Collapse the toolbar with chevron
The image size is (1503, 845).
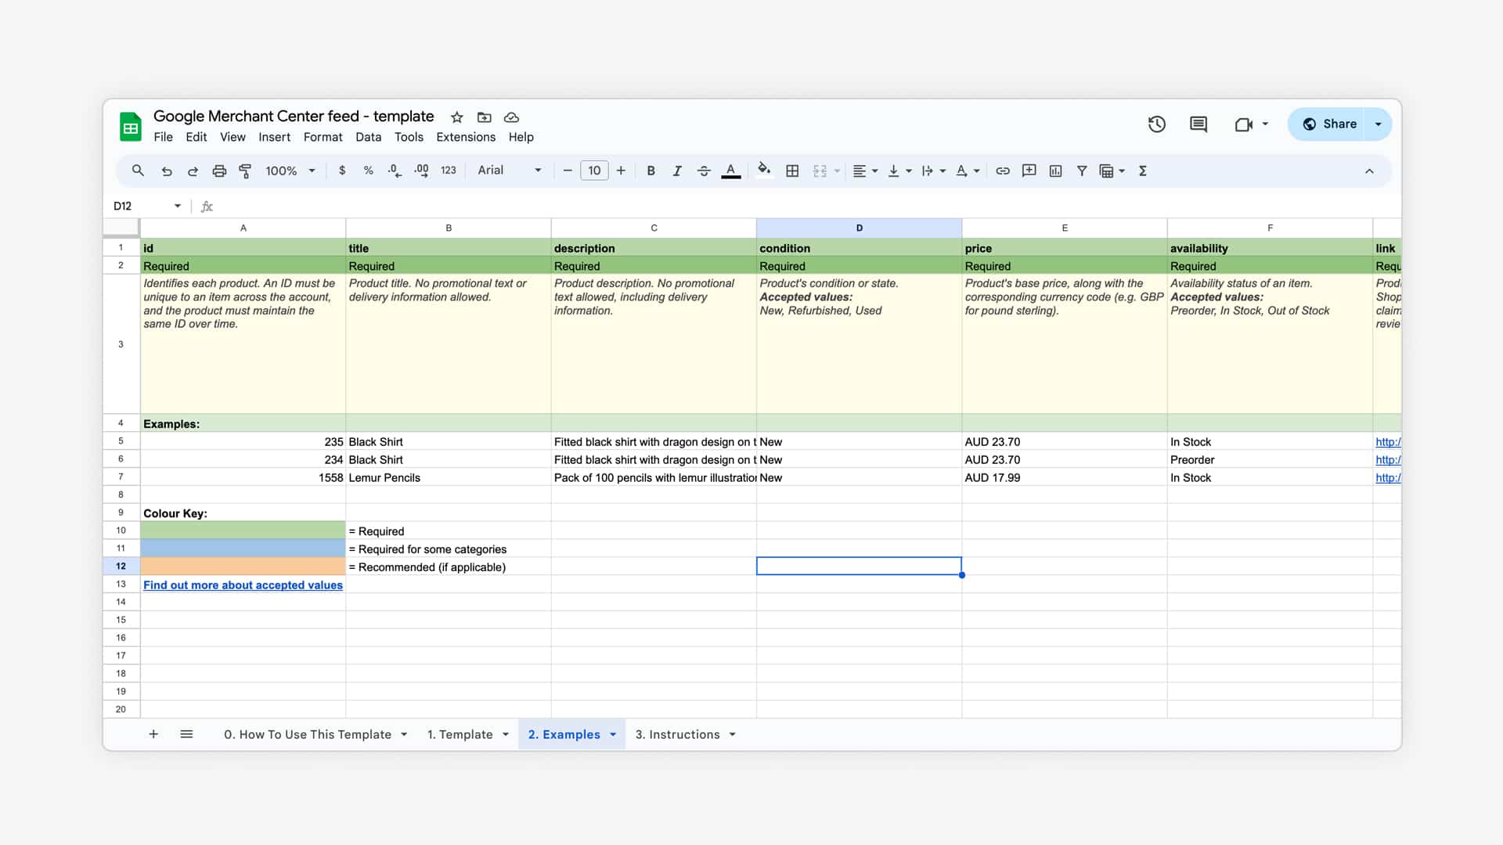point(1369,171)
